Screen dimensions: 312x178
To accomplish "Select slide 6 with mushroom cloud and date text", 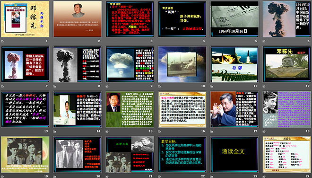I will 287,19.
